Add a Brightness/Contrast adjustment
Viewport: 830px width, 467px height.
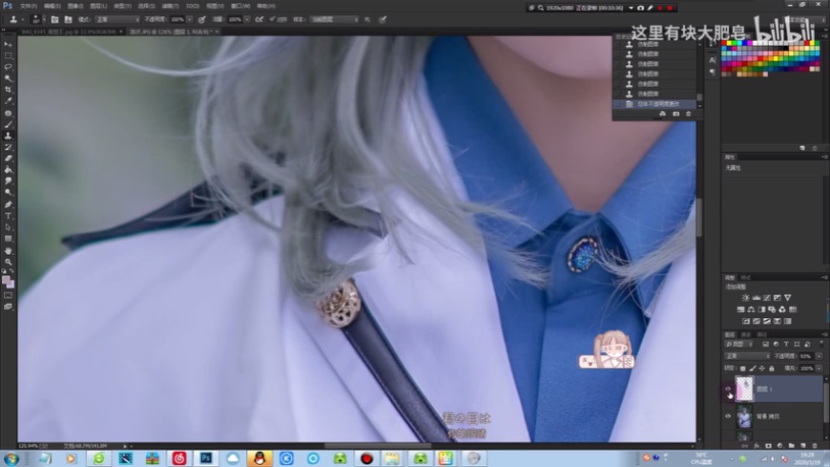click(745, 298)
